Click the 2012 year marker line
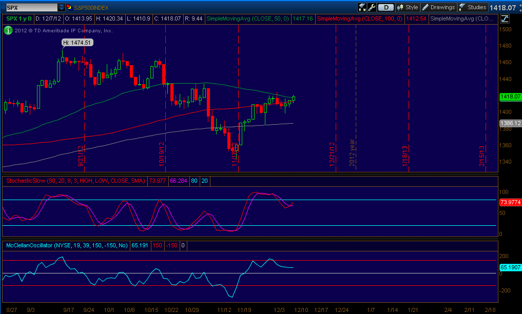The width and height of the screenshot is (522, 314). coord(356,98)
